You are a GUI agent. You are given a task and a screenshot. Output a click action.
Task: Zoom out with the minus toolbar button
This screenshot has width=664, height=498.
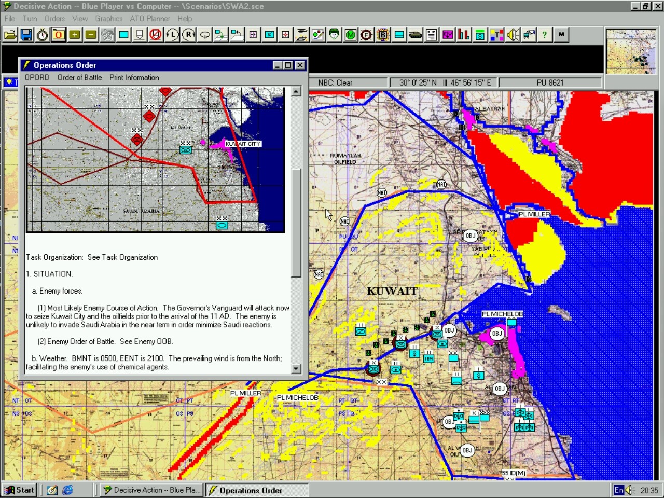(91, 35)
